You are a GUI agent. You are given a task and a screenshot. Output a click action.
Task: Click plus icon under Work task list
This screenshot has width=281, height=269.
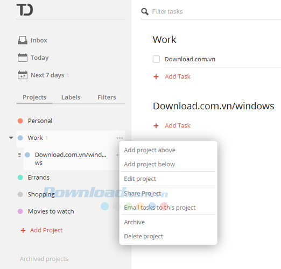(156, 77)
